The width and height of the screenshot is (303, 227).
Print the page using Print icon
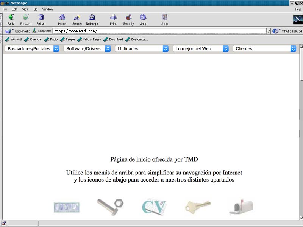(x=113, y=17)
